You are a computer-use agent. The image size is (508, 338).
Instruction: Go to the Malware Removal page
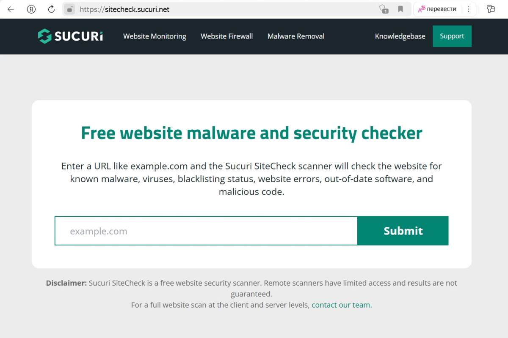(296, 36)
